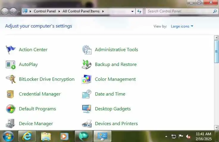The width and height of the screenshot is (219, 142).
Task: Restore down the Control Panel window
Action: click(199, 2)
